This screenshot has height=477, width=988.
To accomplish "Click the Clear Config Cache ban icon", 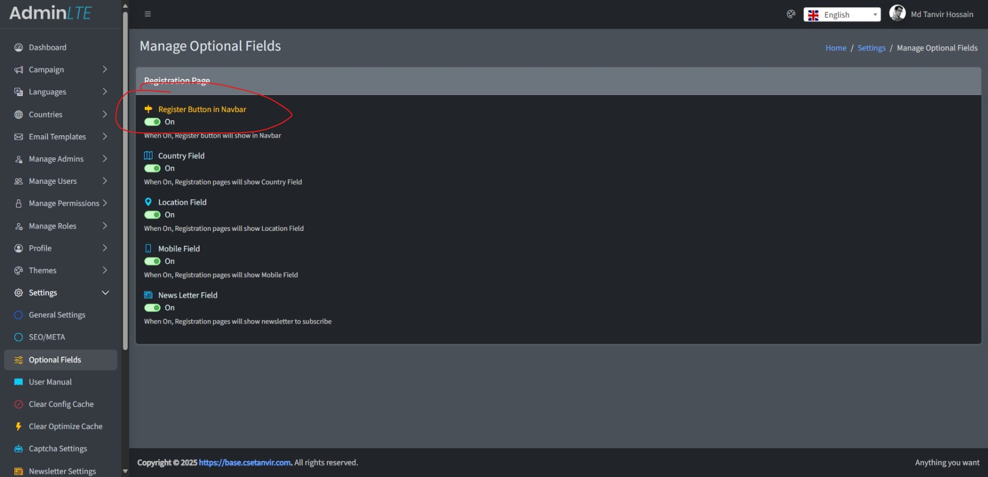I will 18,404.
